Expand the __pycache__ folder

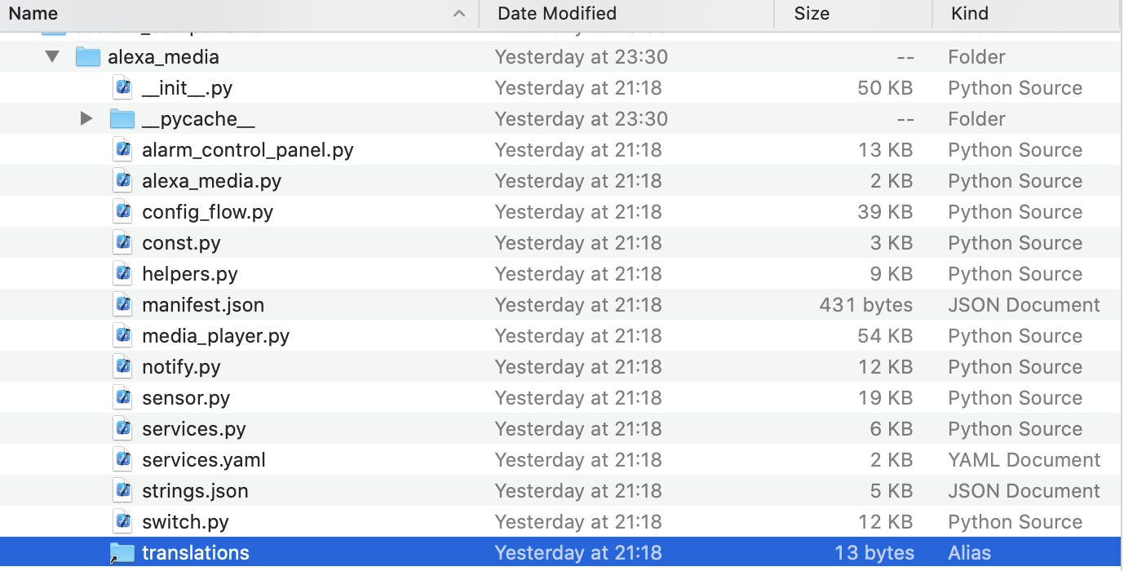click(x=86, y=118)
